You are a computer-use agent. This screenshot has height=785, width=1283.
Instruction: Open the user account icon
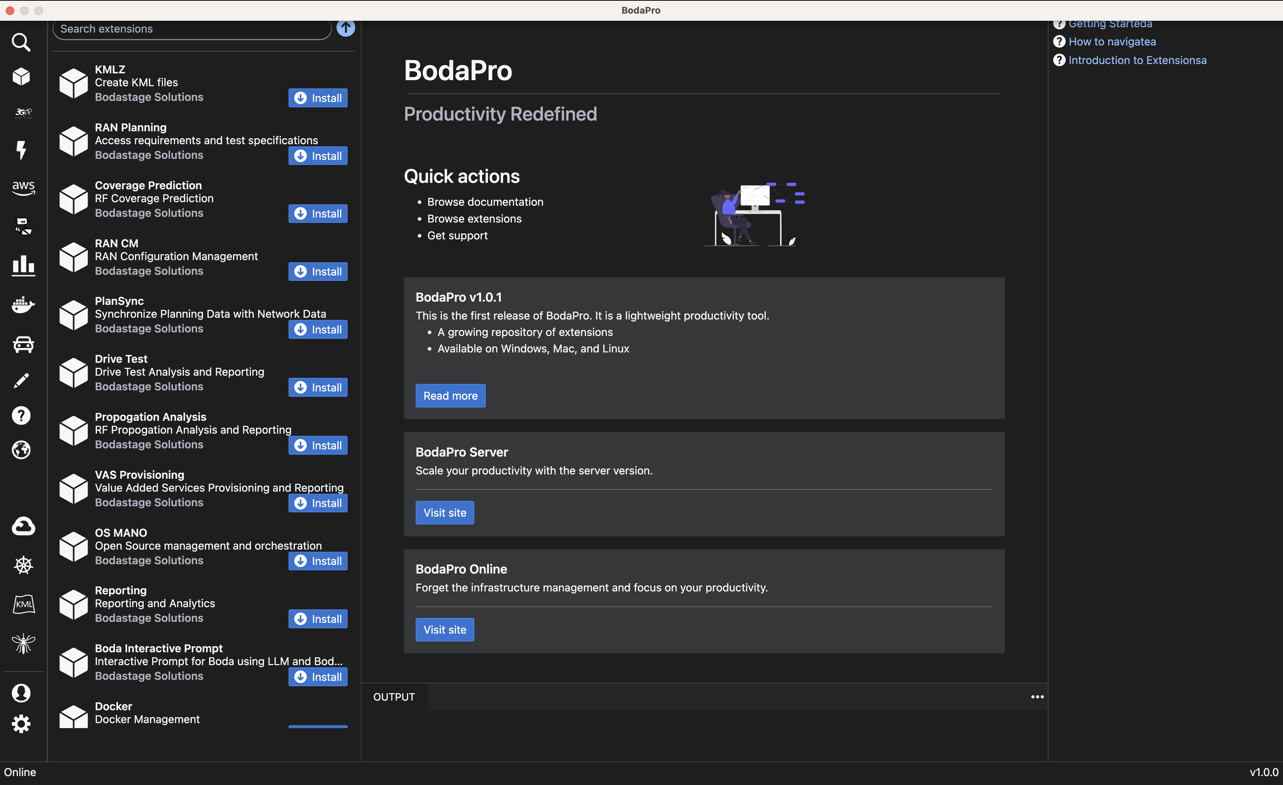(21, 693)
